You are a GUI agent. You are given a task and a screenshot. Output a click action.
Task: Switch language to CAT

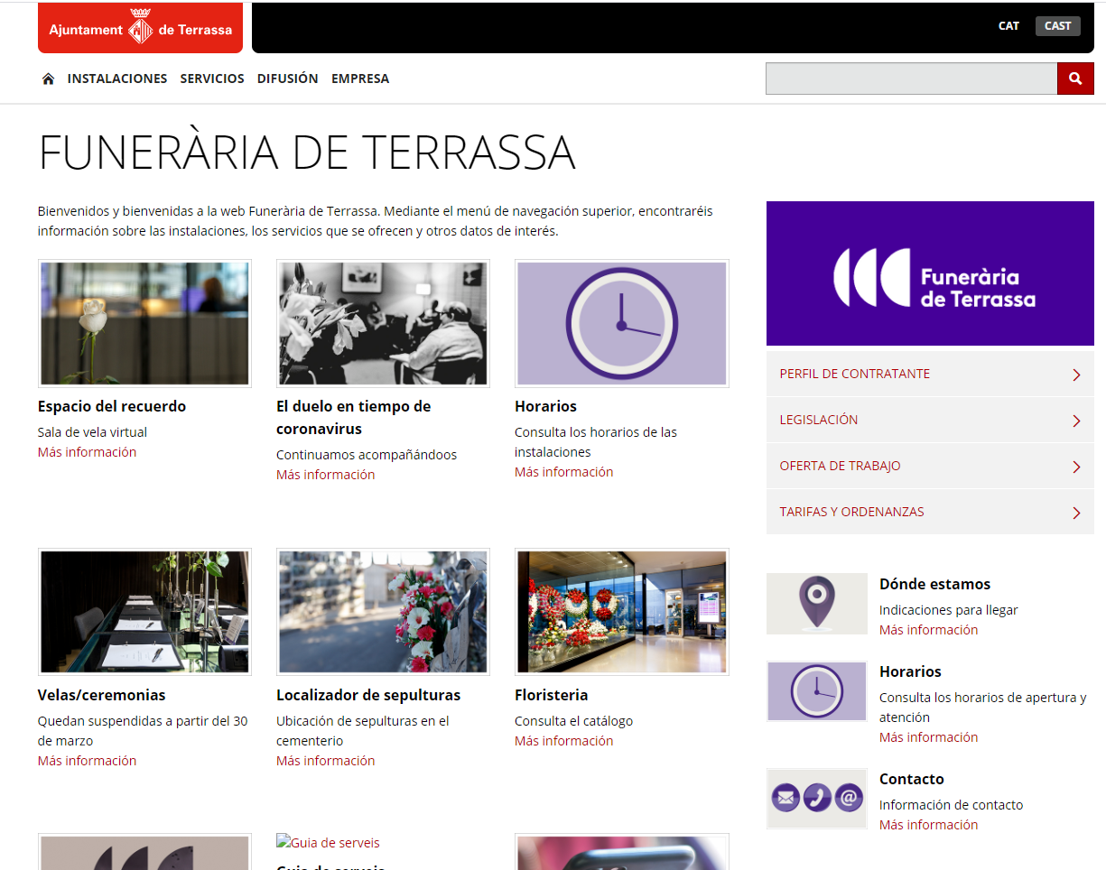click(1008, 26)
